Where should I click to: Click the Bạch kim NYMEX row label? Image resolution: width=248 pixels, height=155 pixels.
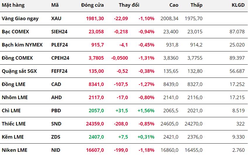[22, 45]
